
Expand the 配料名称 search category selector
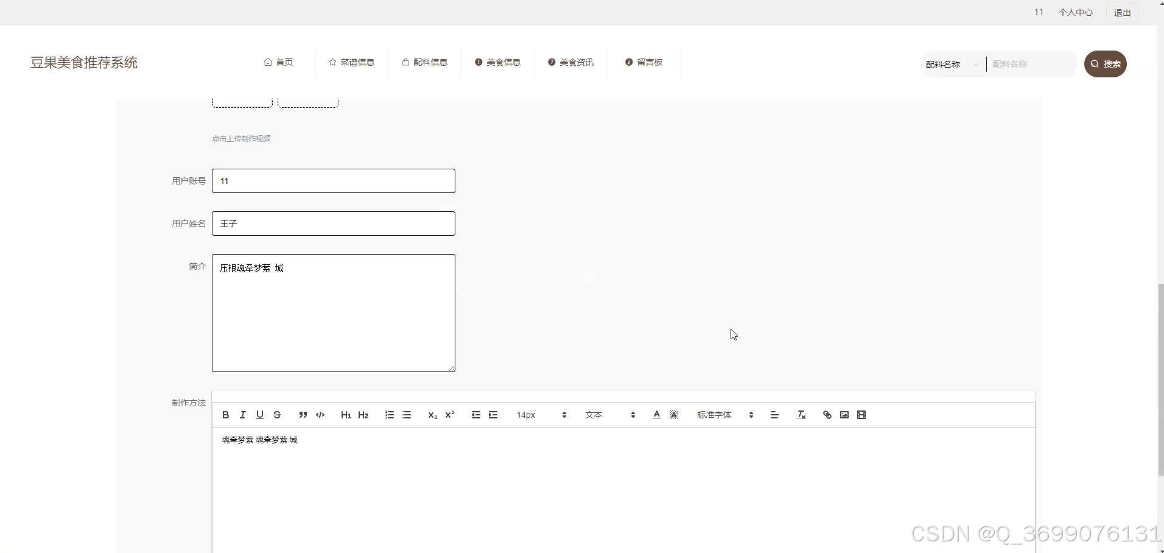pos(952,64)
